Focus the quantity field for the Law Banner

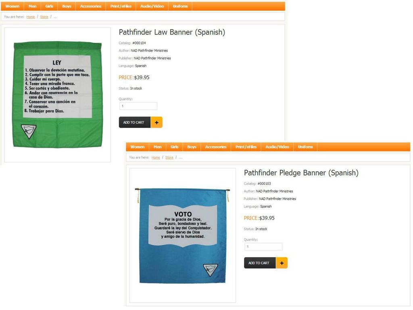(x=138, y=106)
